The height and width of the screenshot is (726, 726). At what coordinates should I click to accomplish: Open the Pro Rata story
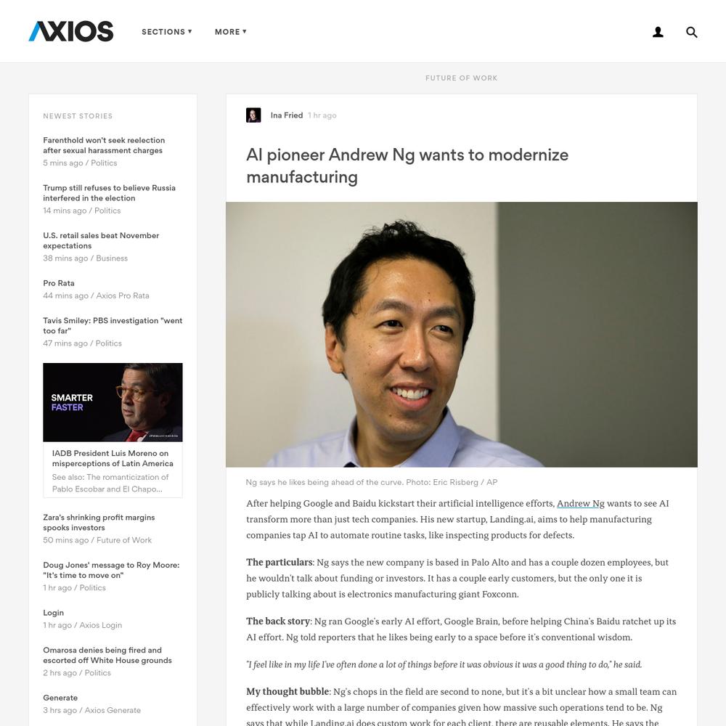59,283
